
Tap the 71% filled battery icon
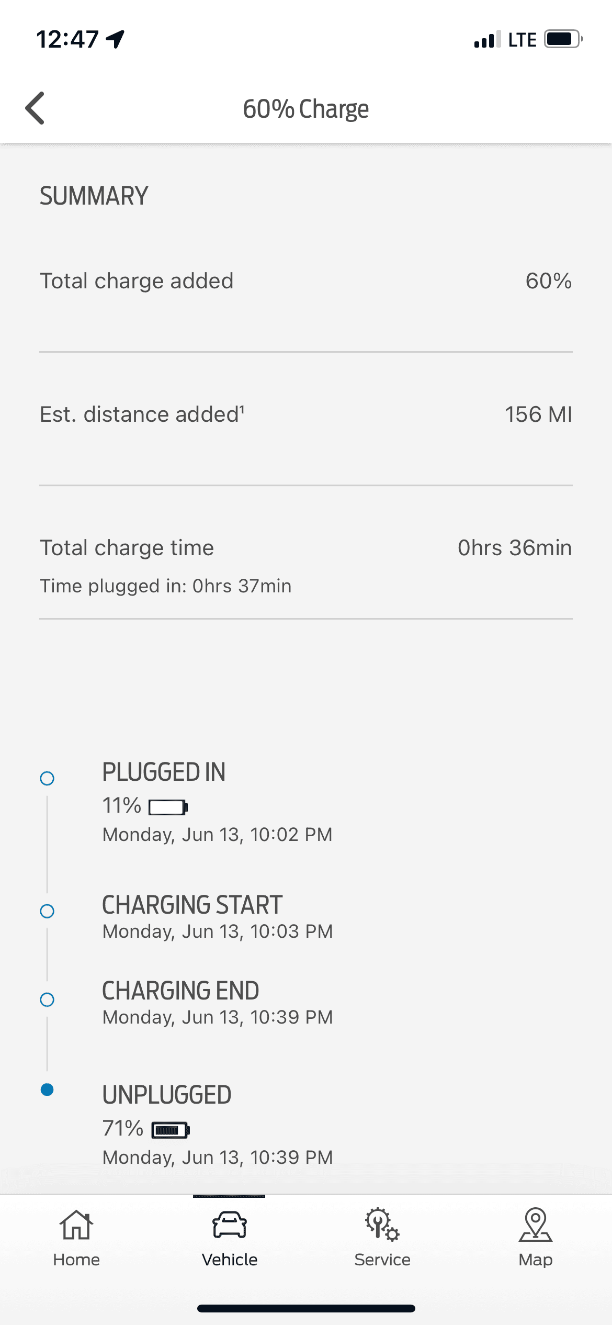click(x=170, y=1130)
